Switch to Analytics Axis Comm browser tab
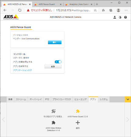Screen dimensions: 131x137 (79, 4)
